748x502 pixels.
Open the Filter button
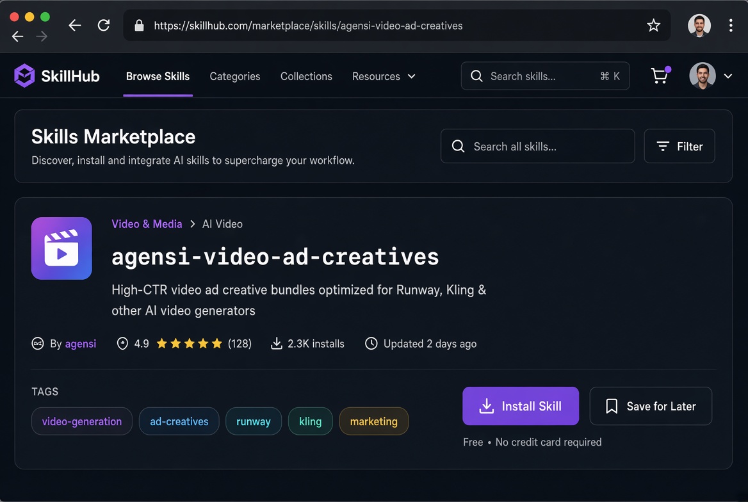tap(679, 146)
